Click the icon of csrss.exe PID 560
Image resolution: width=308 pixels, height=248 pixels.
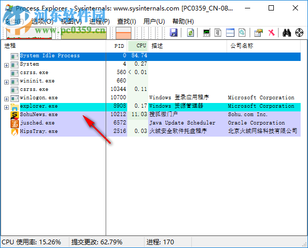pyautogui.click(x=15, y=74)
